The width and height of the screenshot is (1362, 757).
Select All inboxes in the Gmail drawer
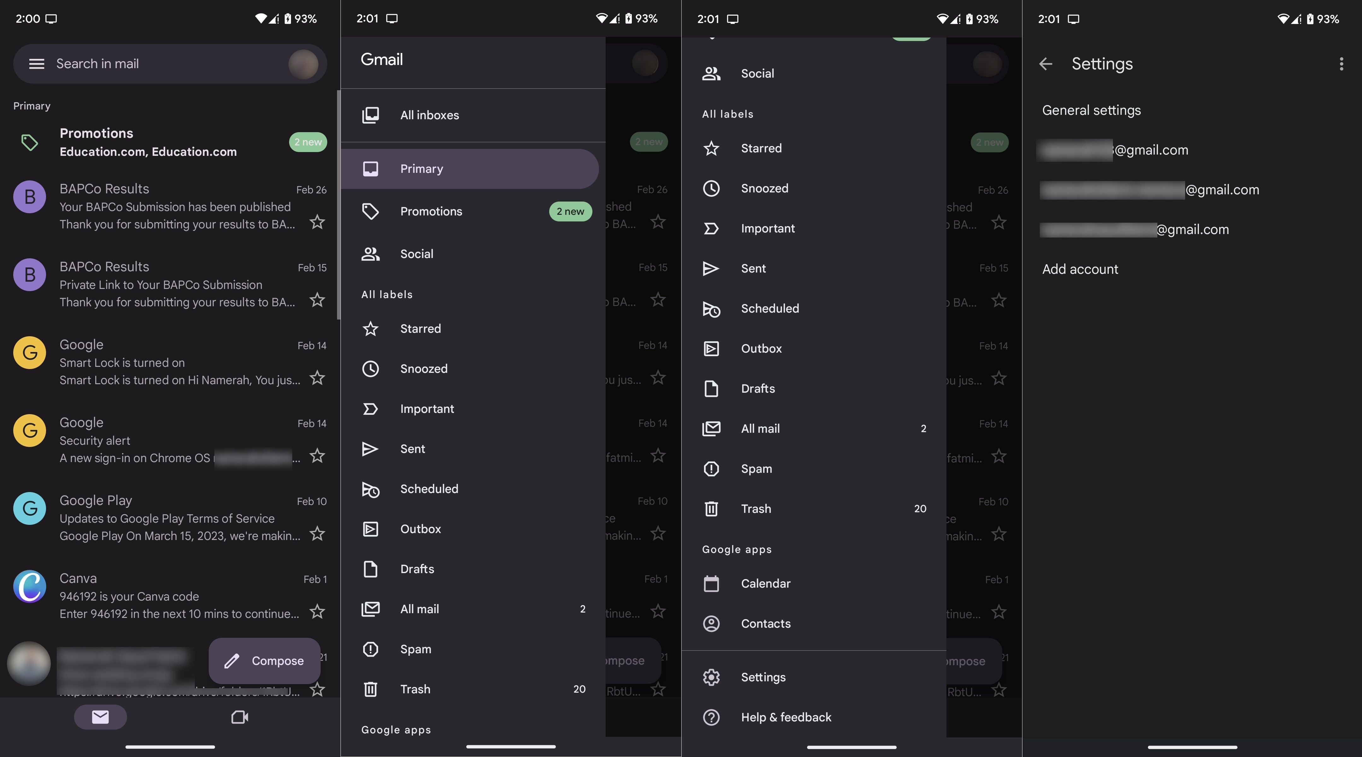coord(473,115)
